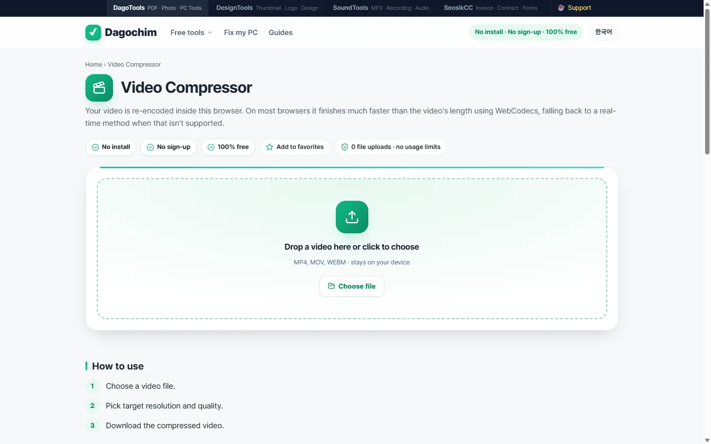The width and height of the screenshot is (711, 444).
Task: Click the 'Drop a video here or click to choose' text
Action: pos(352,247)
